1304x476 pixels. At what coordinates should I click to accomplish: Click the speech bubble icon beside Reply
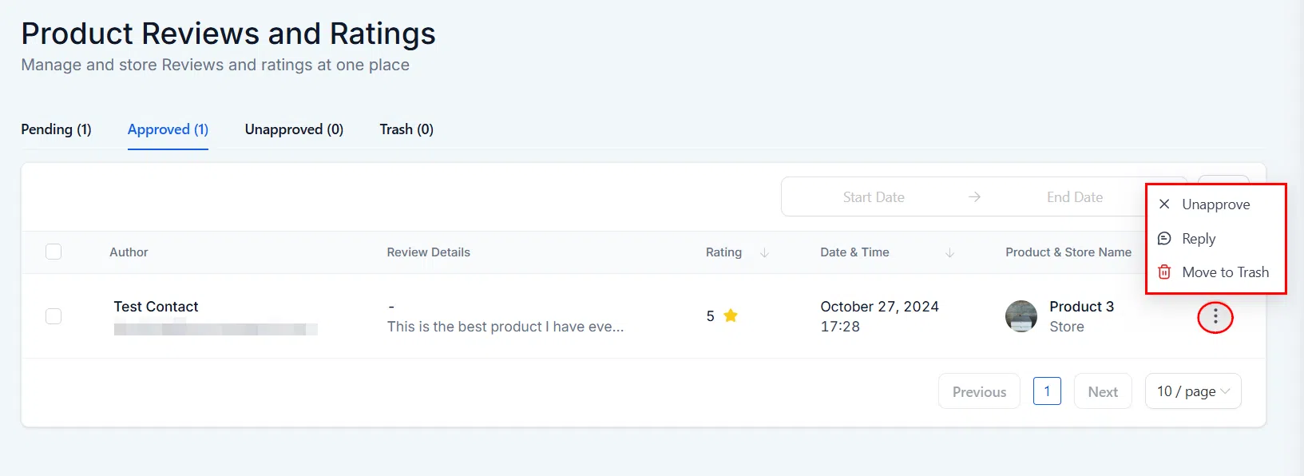pos(1164,238)
